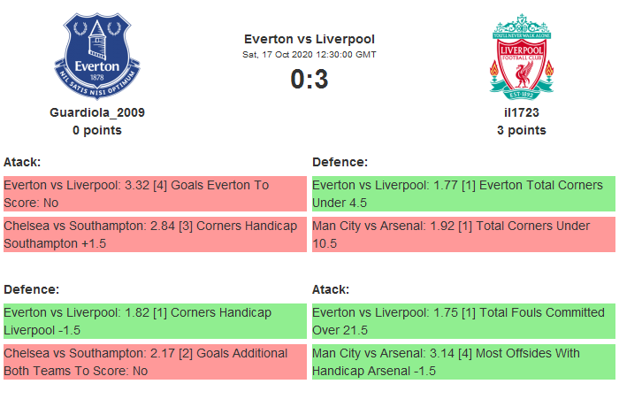Click the Defence heading above the Everton corners bet
Image resolution: width=619 pixels, height=407 pixels.
pyautogui.click(x=340, y=162)
